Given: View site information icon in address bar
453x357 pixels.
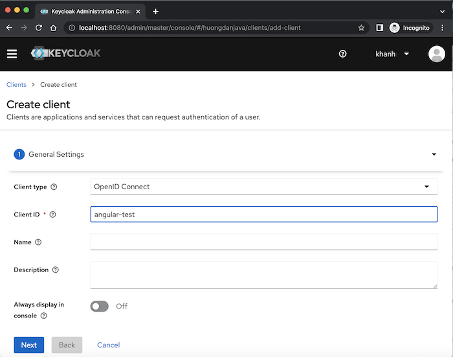Looking at the screenshot, I should 72,28.
